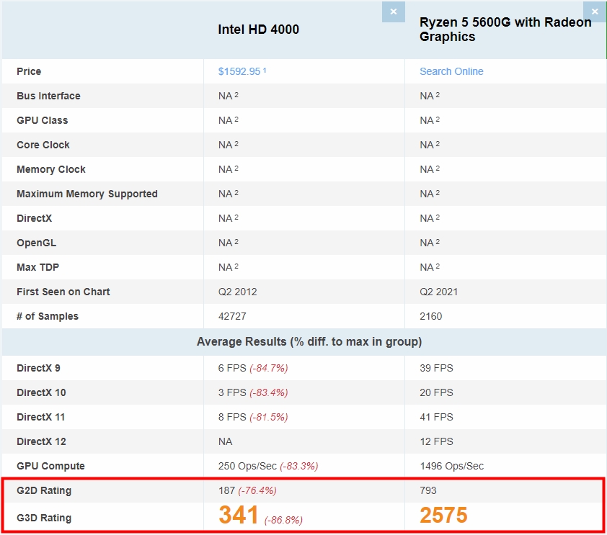Click the OpenGL row label

[36, 243]
